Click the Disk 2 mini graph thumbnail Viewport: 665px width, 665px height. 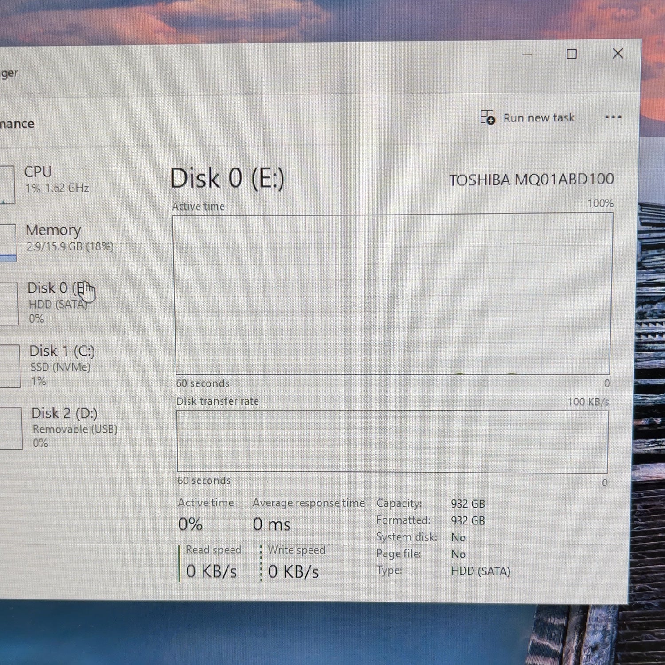[11, 428]
